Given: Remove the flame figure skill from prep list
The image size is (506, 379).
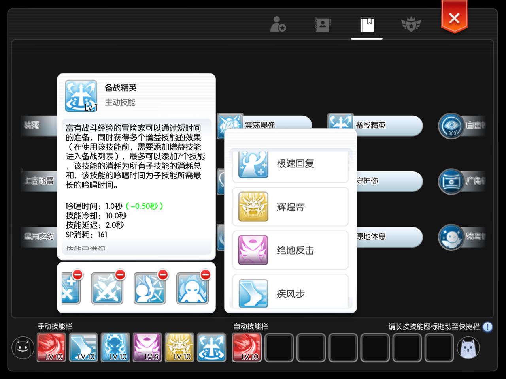Looking at the screenshot, I should coord(206,274).
